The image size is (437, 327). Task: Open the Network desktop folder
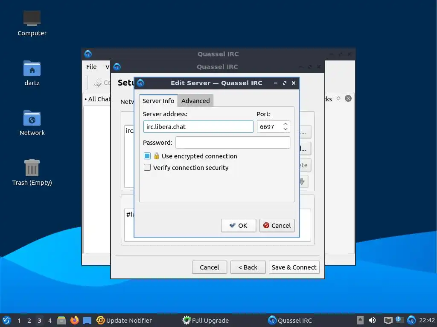(x=32, y=123)
